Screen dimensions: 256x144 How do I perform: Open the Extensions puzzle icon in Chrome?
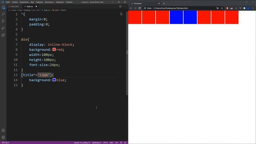(x=244, y=8)
